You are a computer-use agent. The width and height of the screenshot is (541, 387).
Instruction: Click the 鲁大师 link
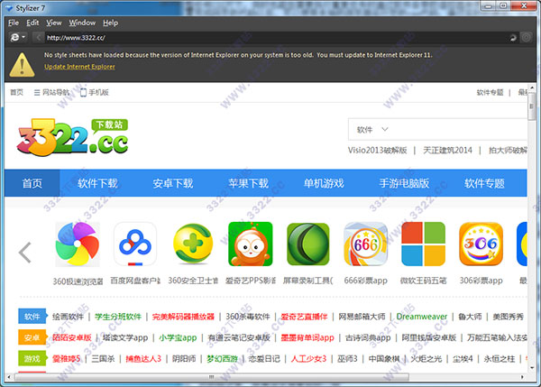pos(470,317)
